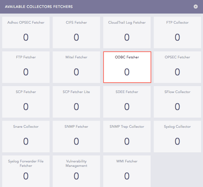Click the FTP Collector tile
Viewport: 203px width, 187px height.
[x=177, y=32]
